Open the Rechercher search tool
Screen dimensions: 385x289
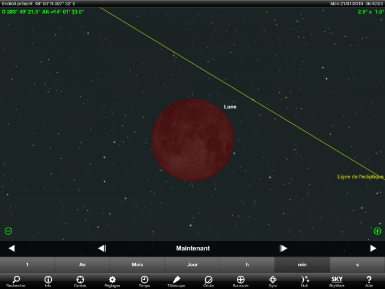tap(16, 281)
